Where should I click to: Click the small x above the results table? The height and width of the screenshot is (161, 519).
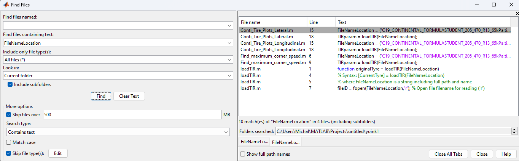click(517, 13)
